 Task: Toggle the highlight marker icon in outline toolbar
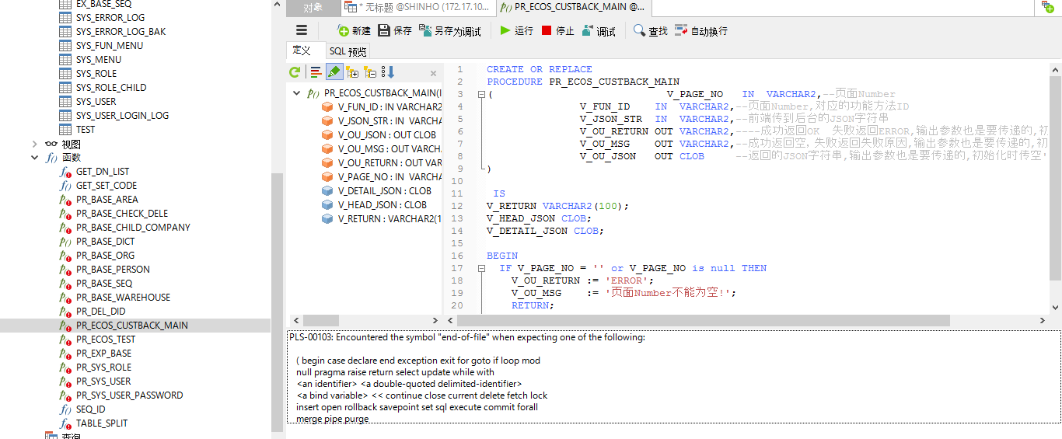point(334,72)
